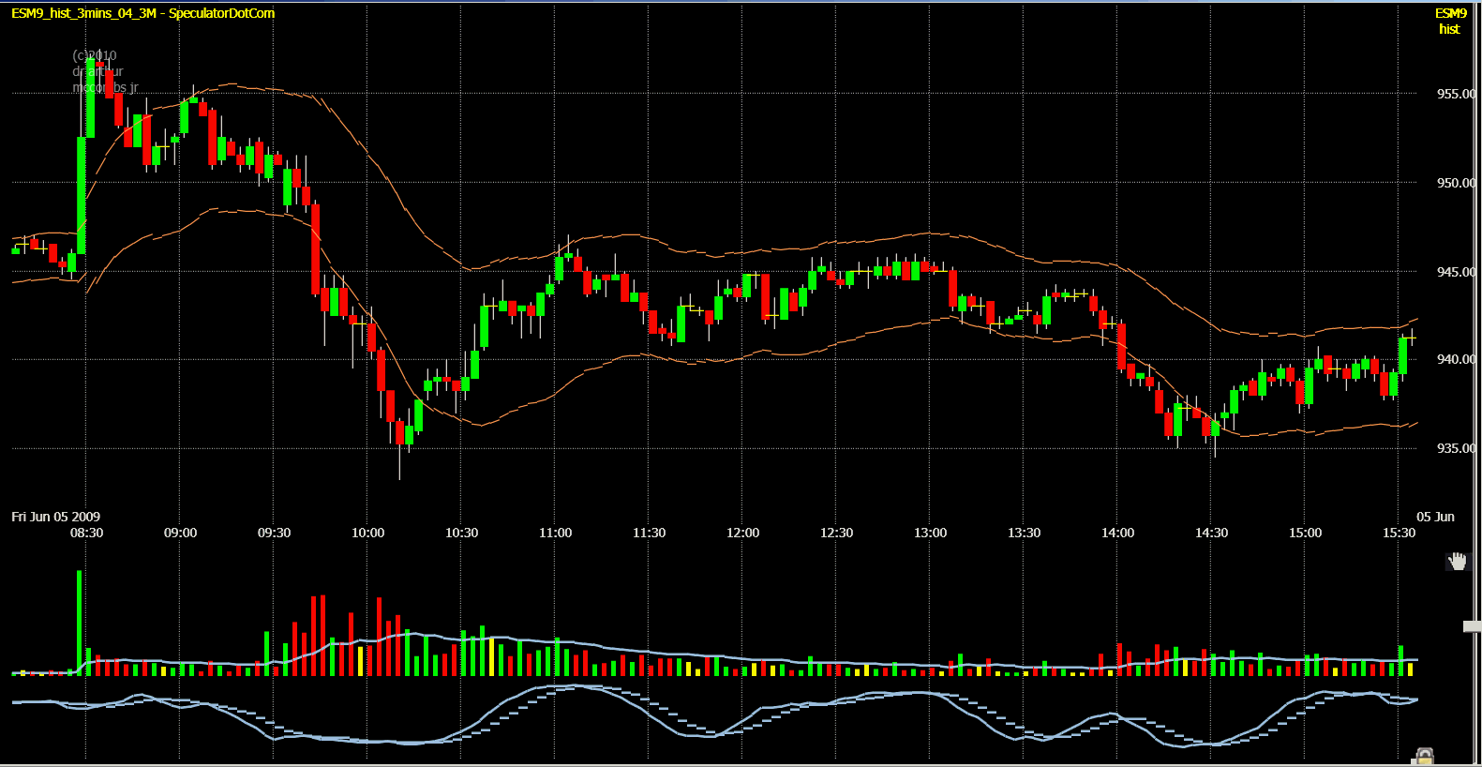Click the pan hand icon
1482x767 pixels.
pos(1457,562)
